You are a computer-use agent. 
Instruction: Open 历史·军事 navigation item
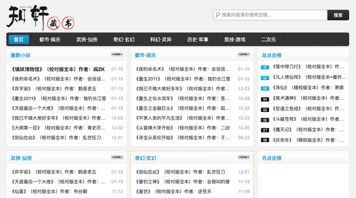198,40
